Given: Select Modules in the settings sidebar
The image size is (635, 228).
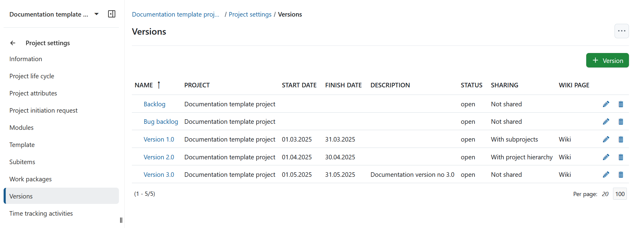Looking at the screenshot, I should click(21, 128).
